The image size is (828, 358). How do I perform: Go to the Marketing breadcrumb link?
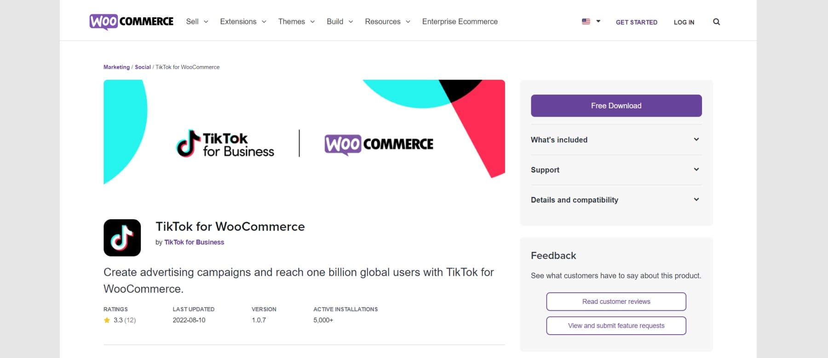116,67
